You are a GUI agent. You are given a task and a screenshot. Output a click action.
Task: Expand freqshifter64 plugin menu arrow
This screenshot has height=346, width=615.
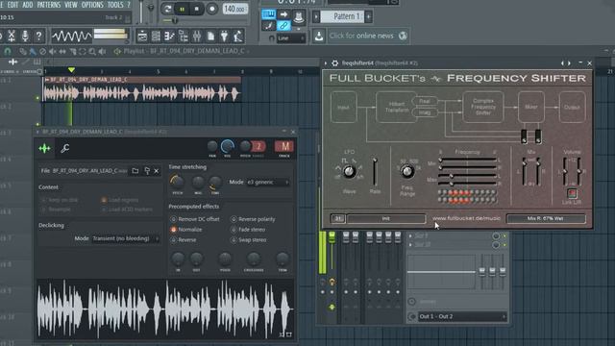click(x=326, y=63)
